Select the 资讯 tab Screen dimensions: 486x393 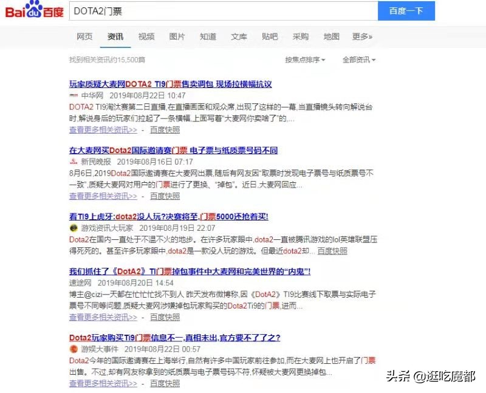pyautogui.click(x=115, y=36)
